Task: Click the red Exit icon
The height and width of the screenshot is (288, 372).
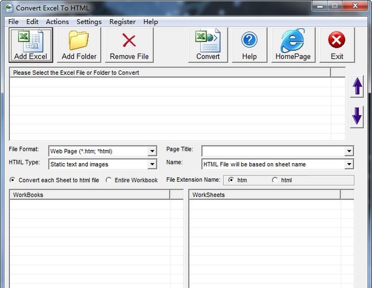Action: pos(337,40)
